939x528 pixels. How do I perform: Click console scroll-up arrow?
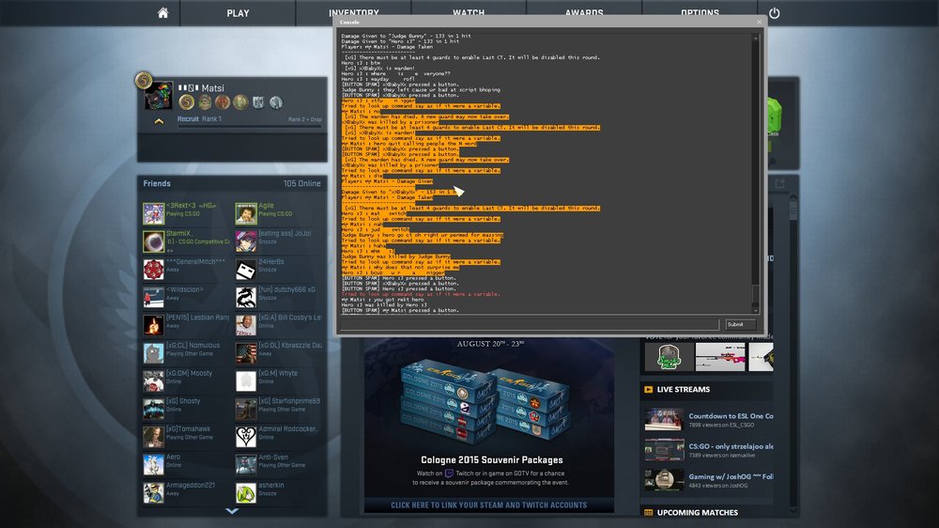pyautogui.click(x=756, y=38)
